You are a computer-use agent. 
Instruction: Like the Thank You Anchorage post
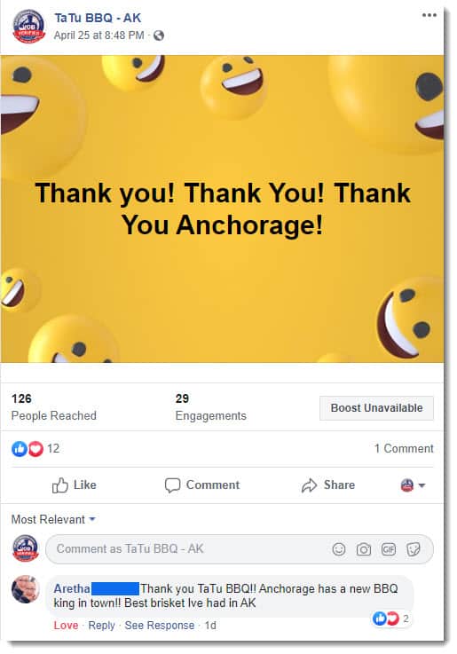click(x=75, y=485)
